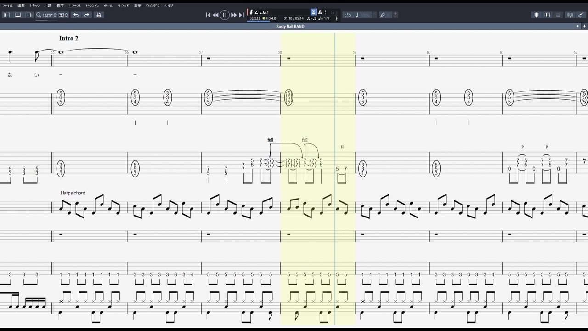This screenshot has width=588, height=331.
Task: Click the Harpsichord instrument label
Action: tap(73, 193)
